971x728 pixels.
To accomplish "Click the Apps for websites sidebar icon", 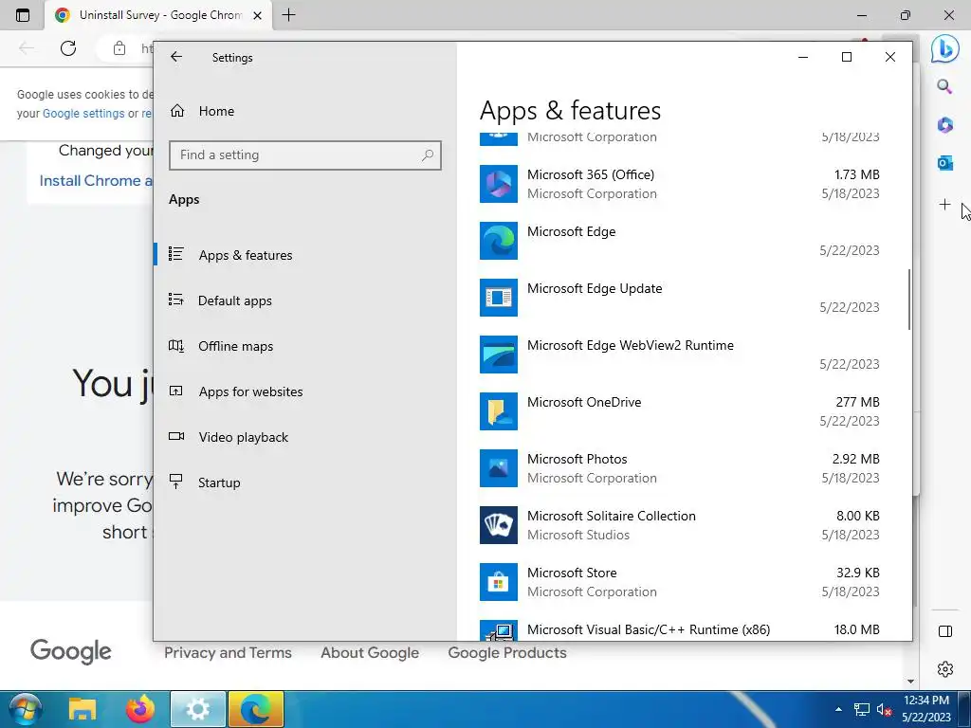I will pos(176,391).
